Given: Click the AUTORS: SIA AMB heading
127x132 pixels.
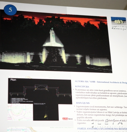Looking at the screenshot, I should point(101,82).
